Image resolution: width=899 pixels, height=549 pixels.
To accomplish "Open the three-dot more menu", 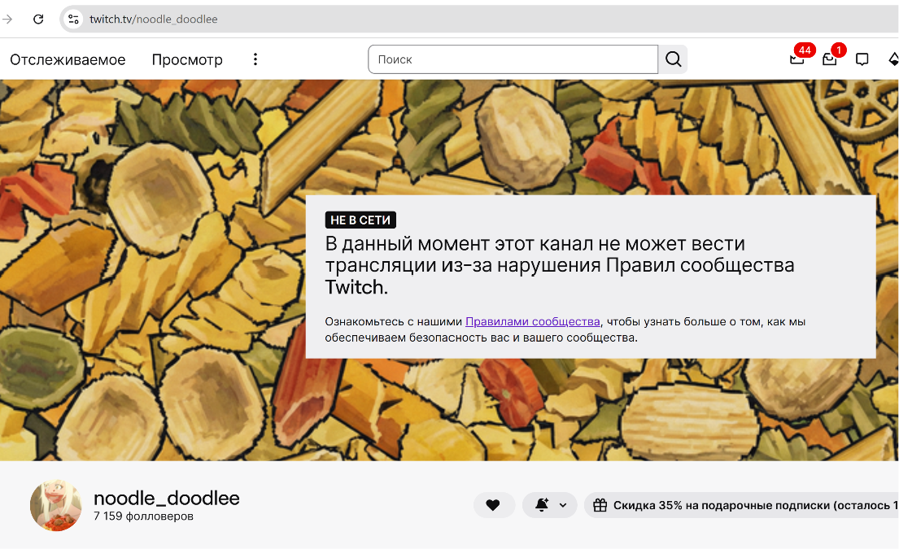I will pos(255,59).
